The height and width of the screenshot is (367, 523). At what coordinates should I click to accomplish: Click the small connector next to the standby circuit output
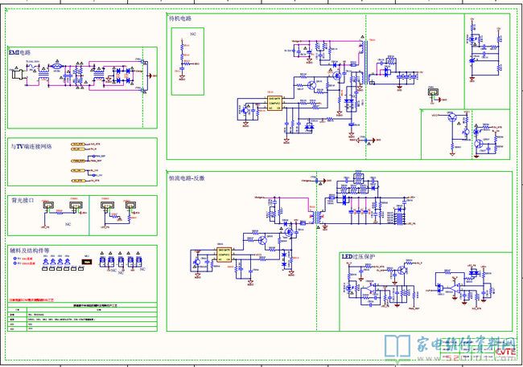(433, 92)
